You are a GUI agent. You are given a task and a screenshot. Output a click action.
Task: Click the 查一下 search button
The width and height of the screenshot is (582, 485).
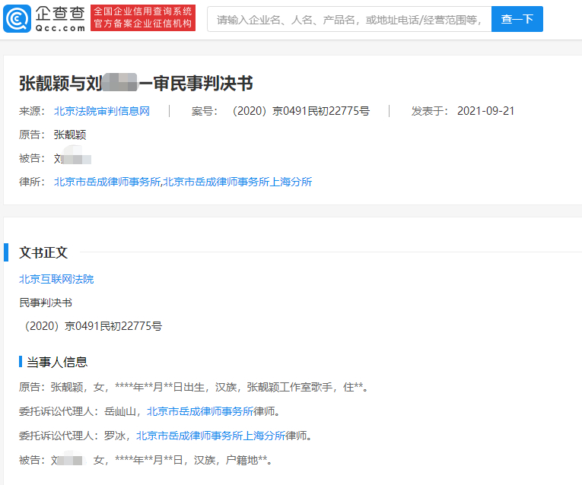pyautogui.click(x=517, y=19)
